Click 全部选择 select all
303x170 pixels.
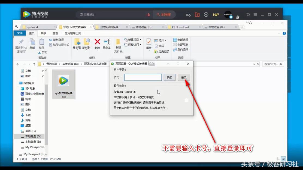pyautogui.click(x=181, y=40)
